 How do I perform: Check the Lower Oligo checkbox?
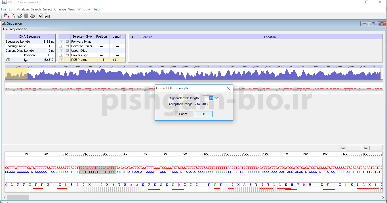[x=67, y=55]
